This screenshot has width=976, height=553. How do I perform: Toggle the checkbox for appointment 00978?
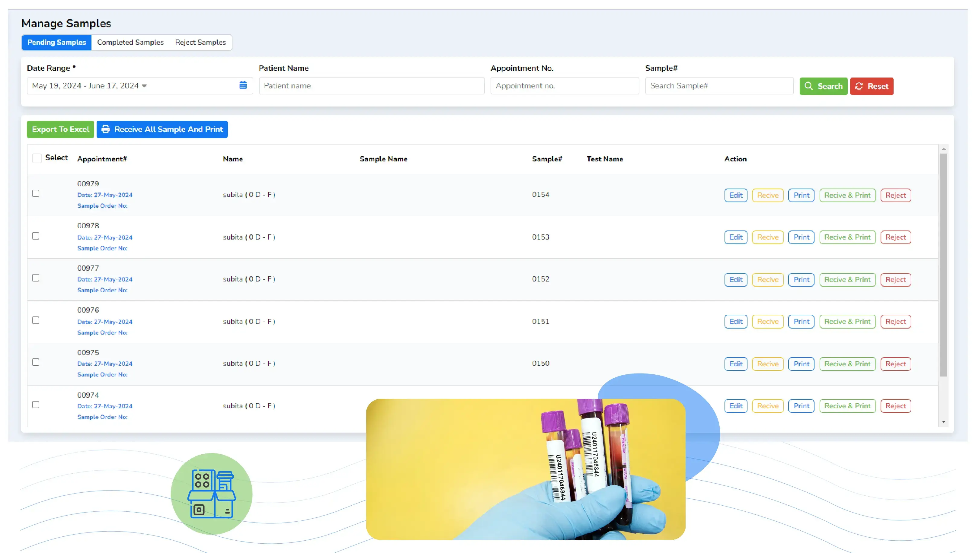(x=36, y=236)
